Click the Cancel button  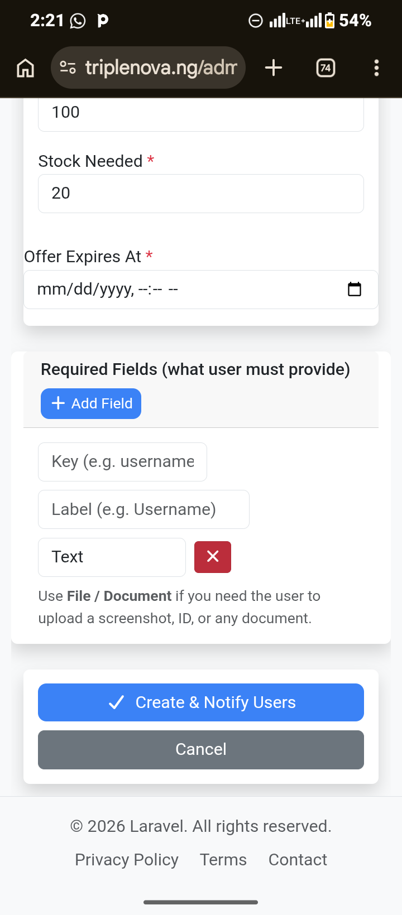(x=201, y=749)
